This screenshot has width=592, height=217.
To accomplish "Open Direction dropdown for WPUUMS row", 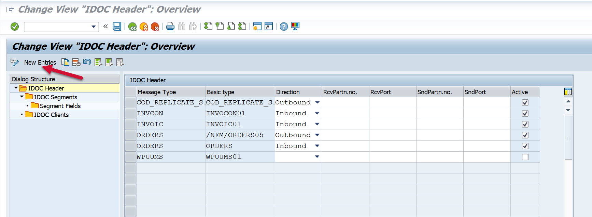I will pos(317,157).
